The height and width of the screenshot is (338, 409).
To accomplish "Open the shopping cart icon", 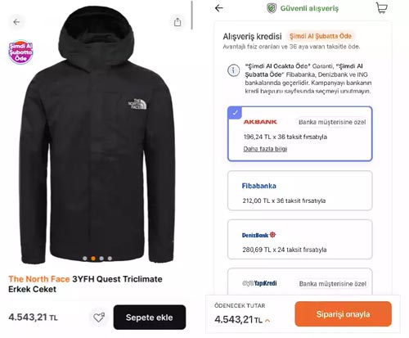I will pos(381,8).
